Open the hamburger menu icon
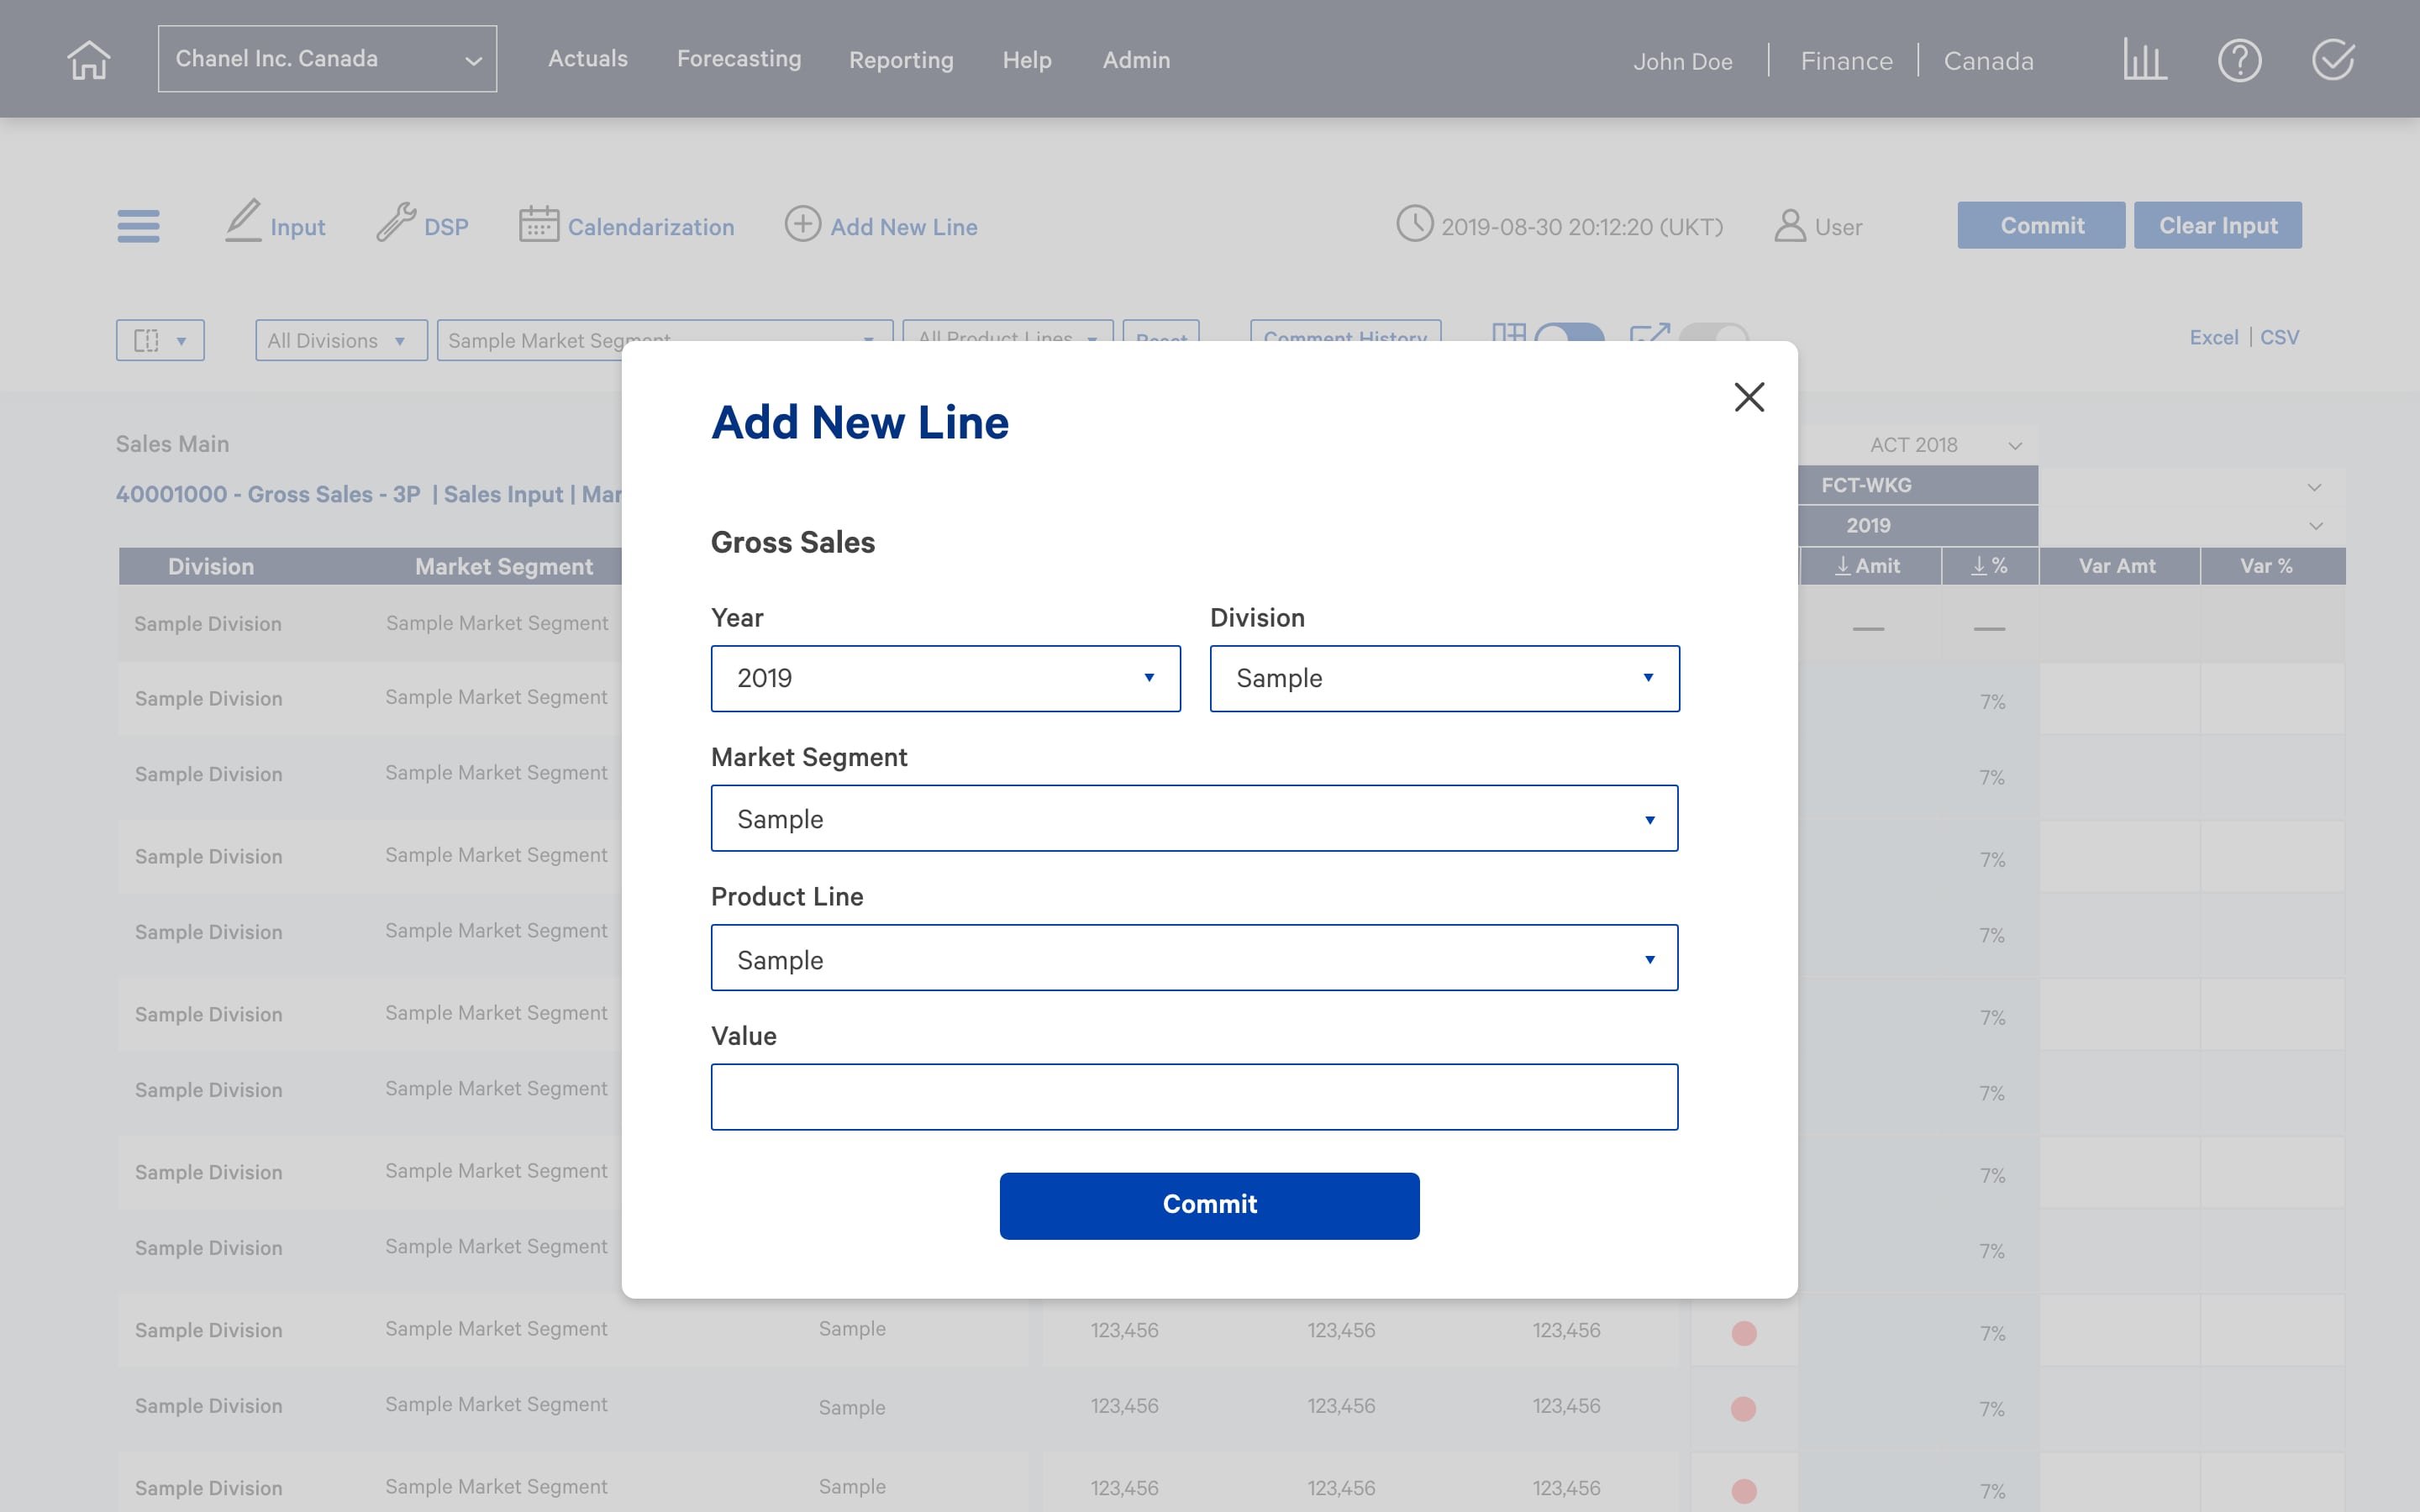The image size is (2420, 1512). pyautogui.click(x=138, y=226)
